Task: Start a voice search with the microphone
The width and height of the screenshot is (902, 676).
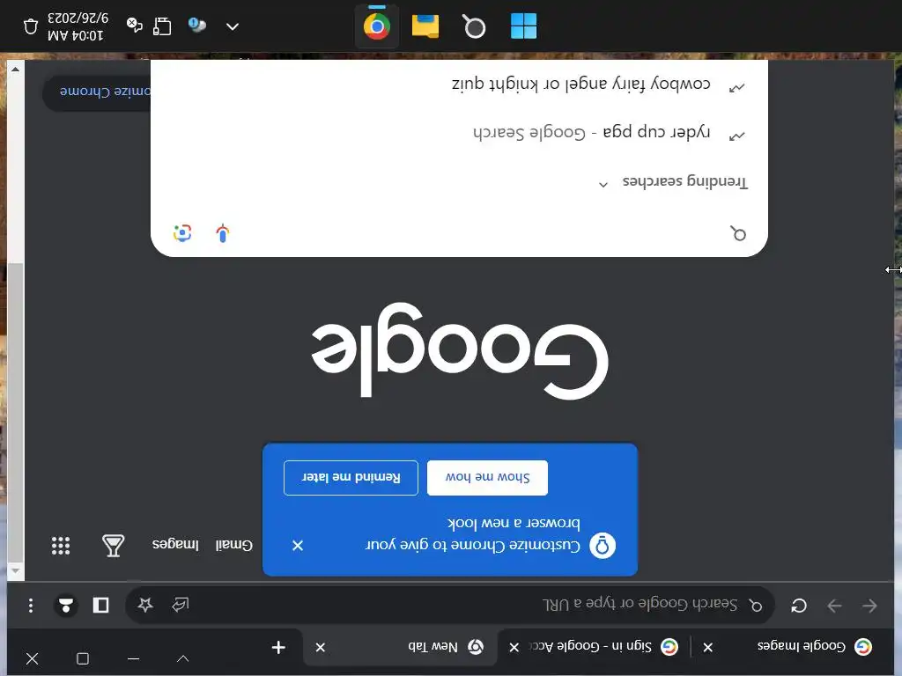Action: 223,232
